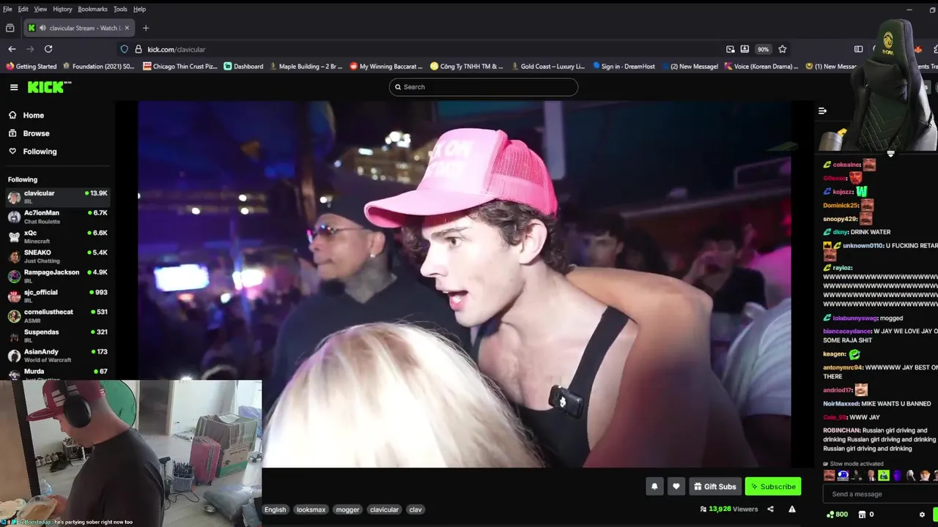Viewport: 938px width, 527px height.
Task: Bookmark this page with star icon
Action: pos(783,49)
